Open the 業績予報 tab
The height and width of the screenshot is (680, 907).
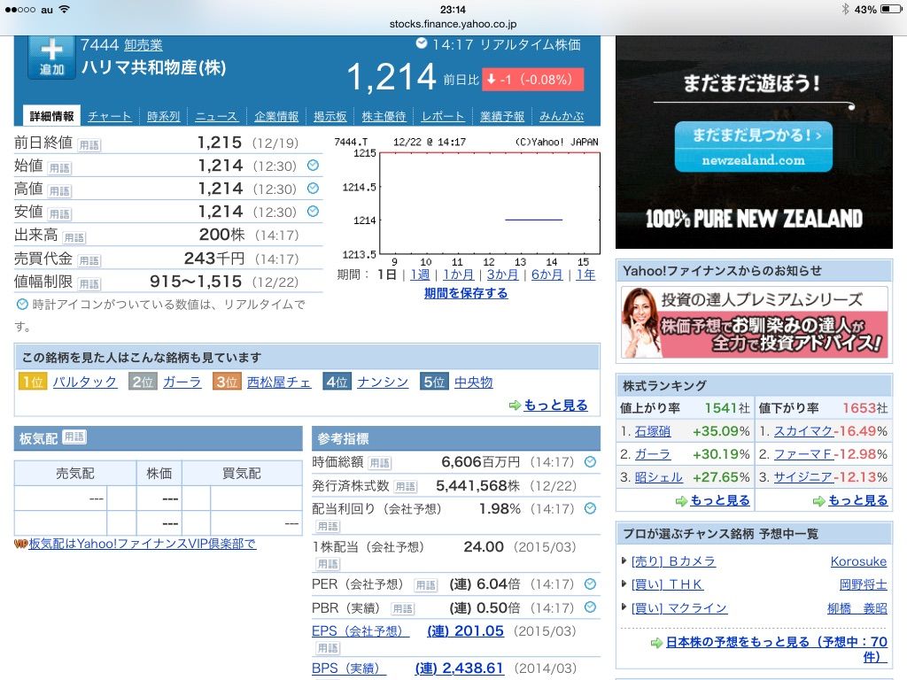(x=502, y=116)
